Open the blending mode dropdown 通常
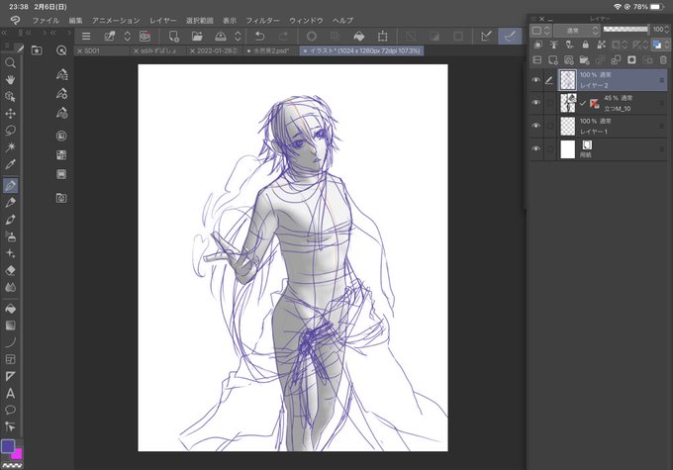The height and width of the screenshot is (470, 673). (576, 30)
